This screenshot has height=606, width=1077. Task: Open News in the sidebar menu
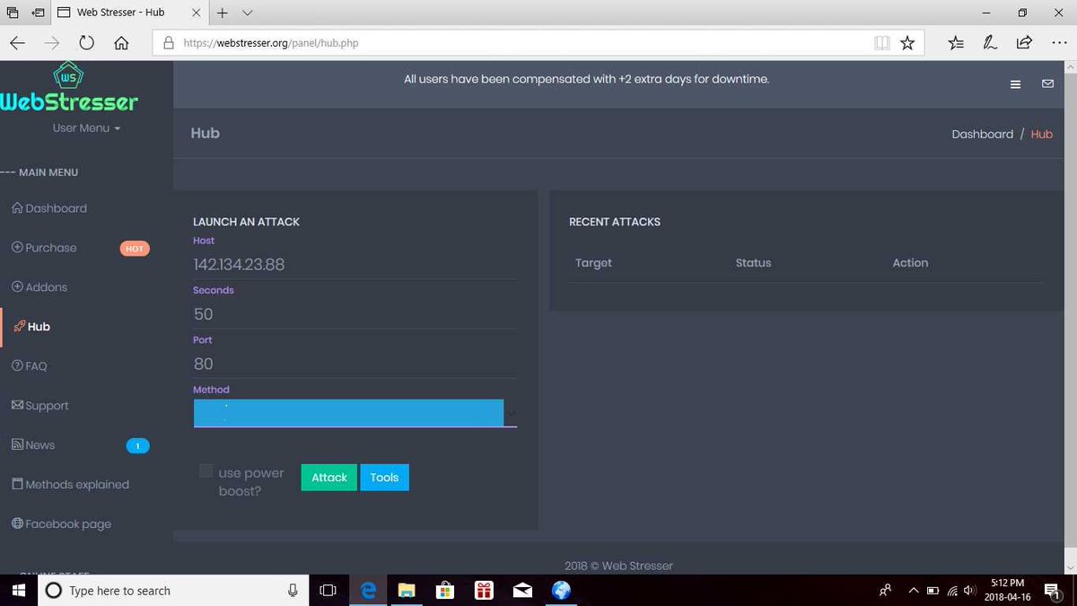(33, 445)
